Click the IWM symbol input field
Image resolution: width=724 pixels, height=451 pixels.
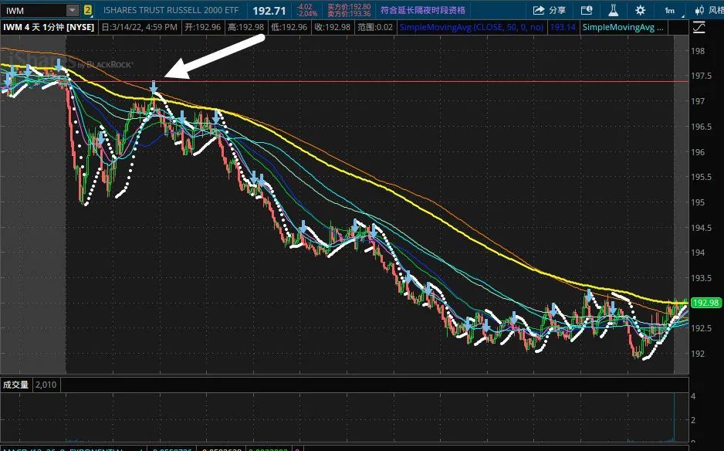click(x=33, y=10)
